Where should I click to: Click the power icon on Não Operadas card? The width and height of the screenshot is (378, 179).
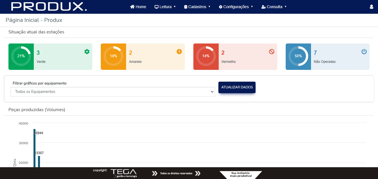(x=364, y=52)
